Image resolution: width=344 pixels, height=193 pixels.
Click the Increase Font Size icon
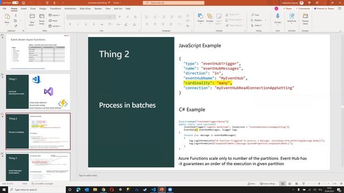click(x=119, y=17)
